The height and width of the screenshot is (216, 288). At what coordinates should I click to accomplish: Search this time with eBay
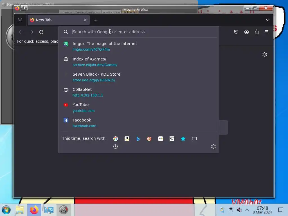[x=161, y=139]
